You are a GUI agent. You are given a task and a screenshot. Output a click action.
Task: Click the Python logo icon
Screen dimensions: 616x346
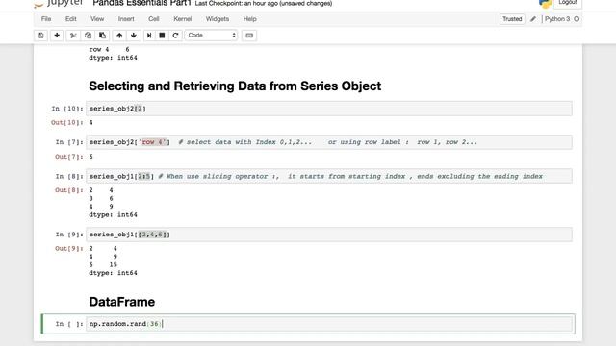(x=546, y=4)
